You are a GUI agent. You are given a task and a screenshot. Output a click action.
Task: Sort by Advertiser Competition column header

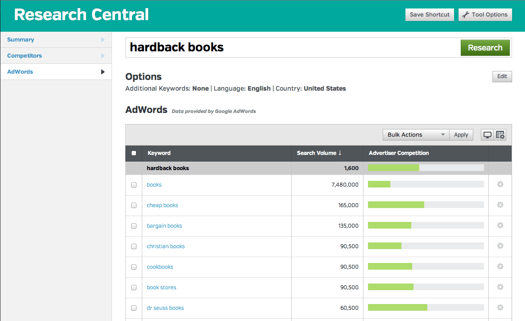coord(399,153)
